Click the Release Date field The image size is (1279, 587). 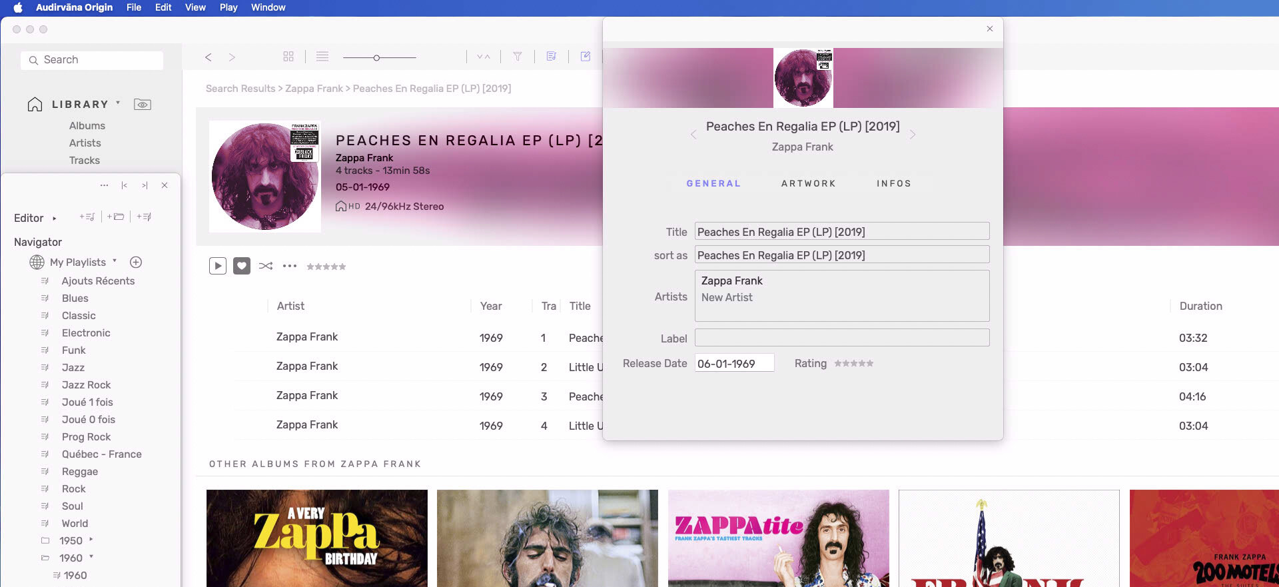[x=734, y=363]
